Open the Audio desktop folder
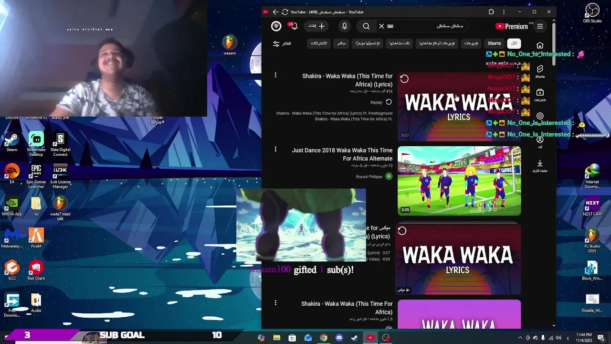 coord(36,302)
